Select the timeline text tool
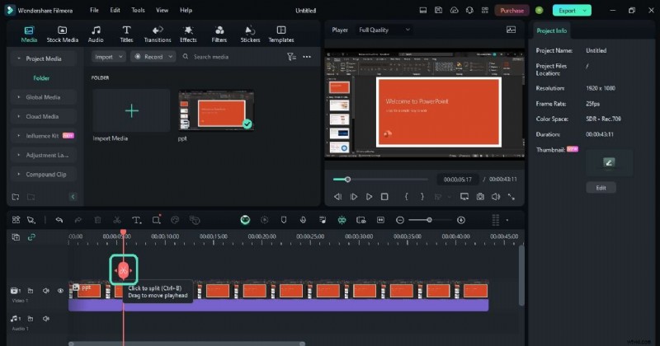Screen dimensions: 660x346 [136, 220]
